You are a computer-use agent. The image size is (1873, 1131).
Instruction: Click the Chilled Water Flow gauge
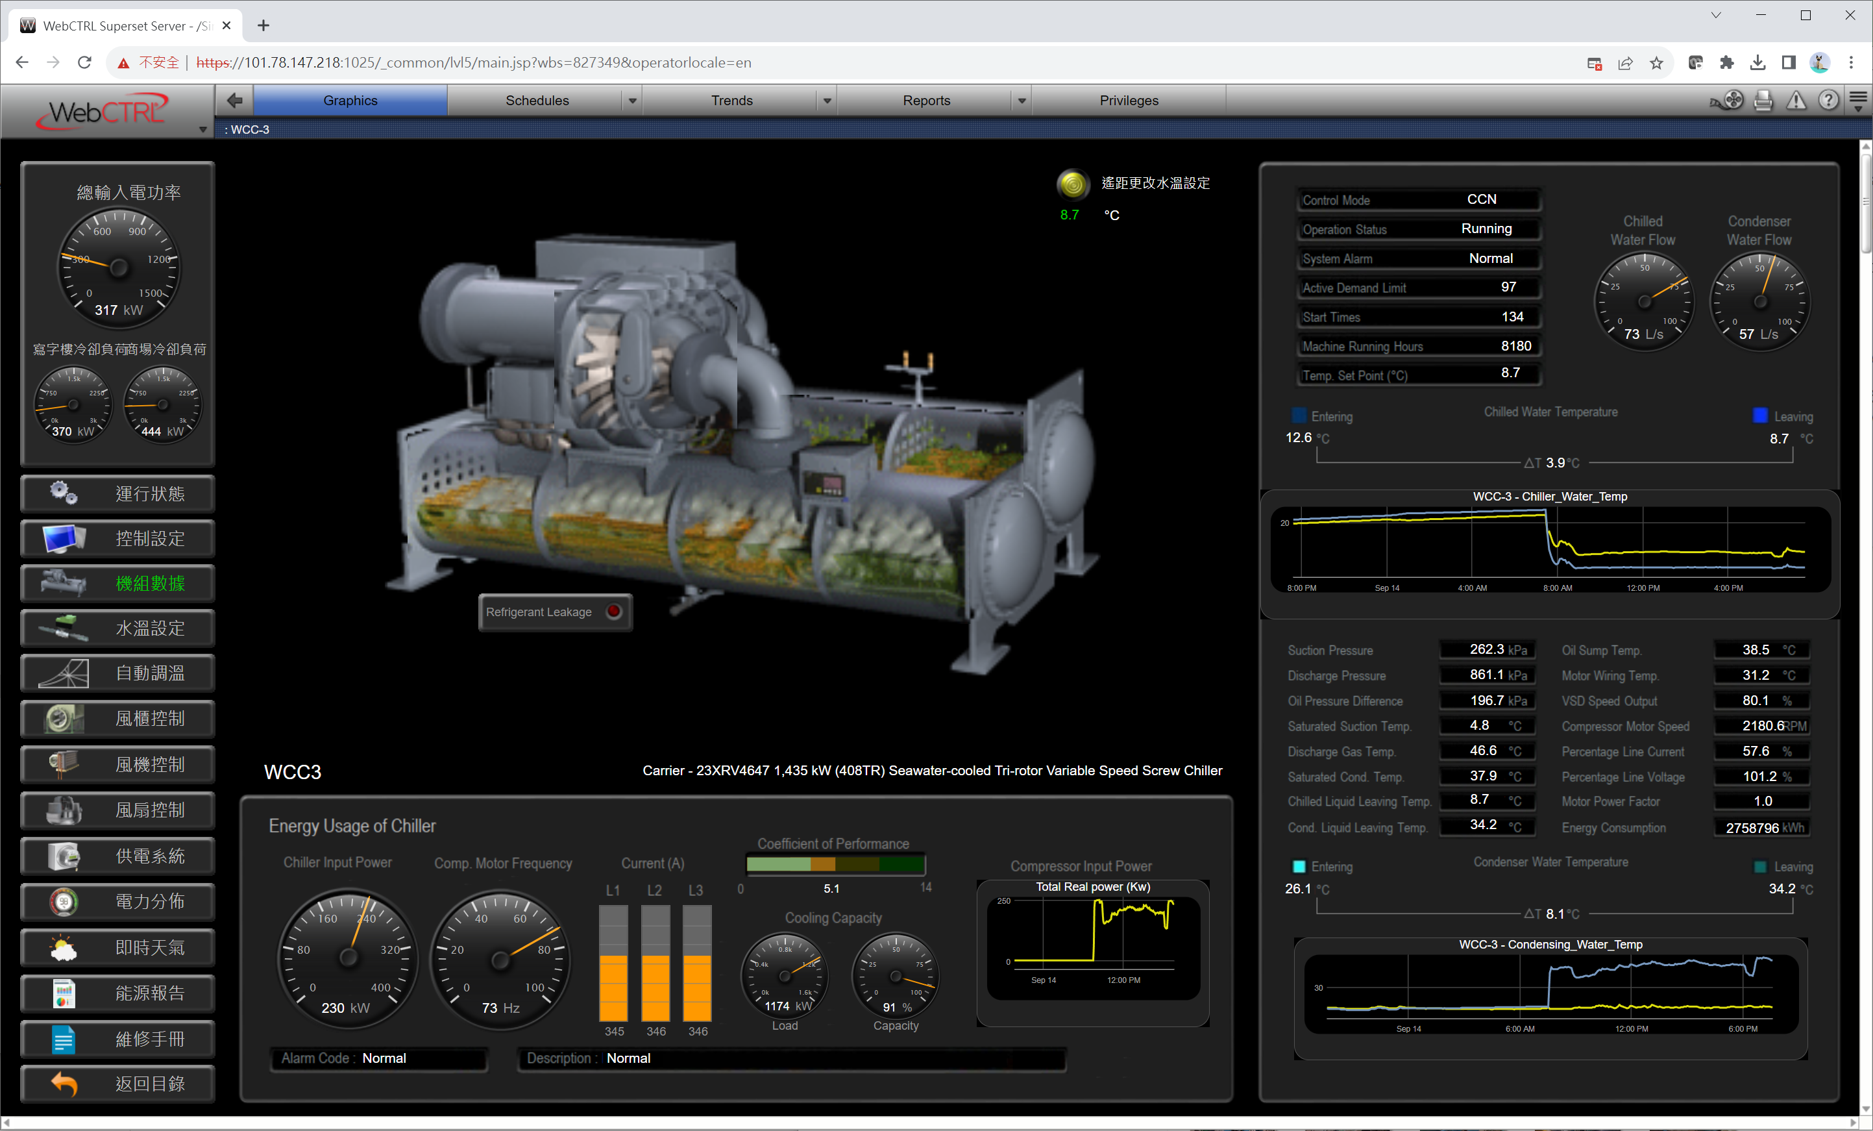(1643, 301)
